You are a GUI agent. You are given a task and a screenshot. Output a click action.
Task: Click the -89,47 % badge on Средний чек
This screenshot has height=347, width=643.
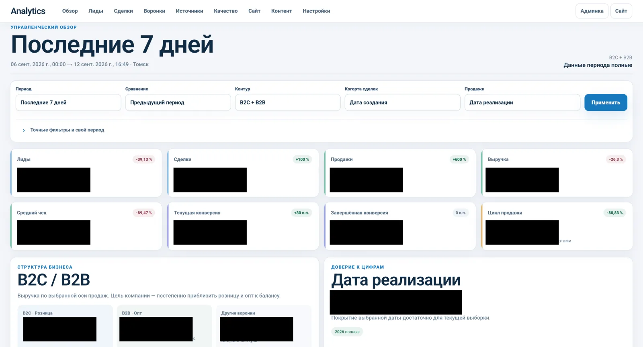[144, 213]
